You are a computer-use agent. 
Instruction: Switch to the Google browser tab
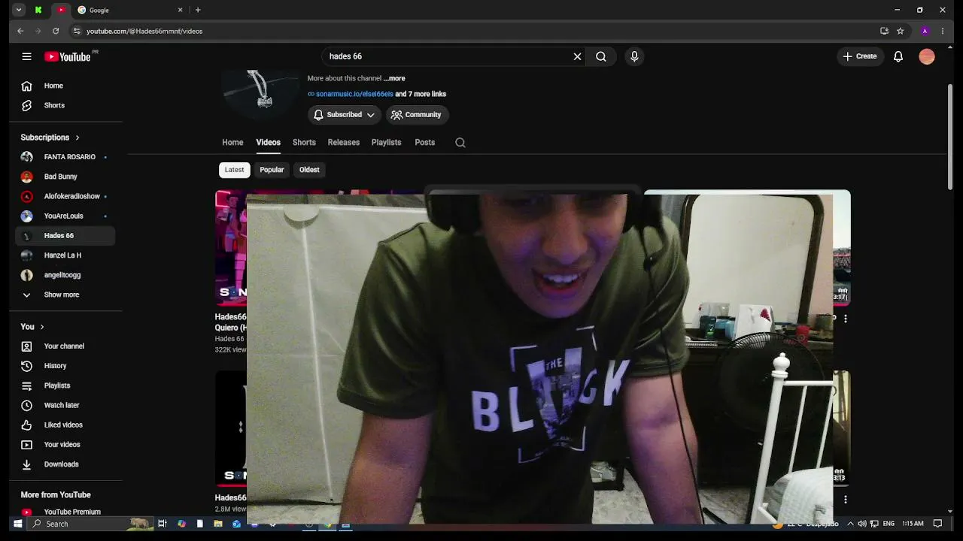(130, 10)
